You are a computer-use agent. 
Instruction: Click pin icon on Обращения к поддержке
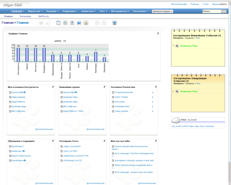[x=53, y=141]
